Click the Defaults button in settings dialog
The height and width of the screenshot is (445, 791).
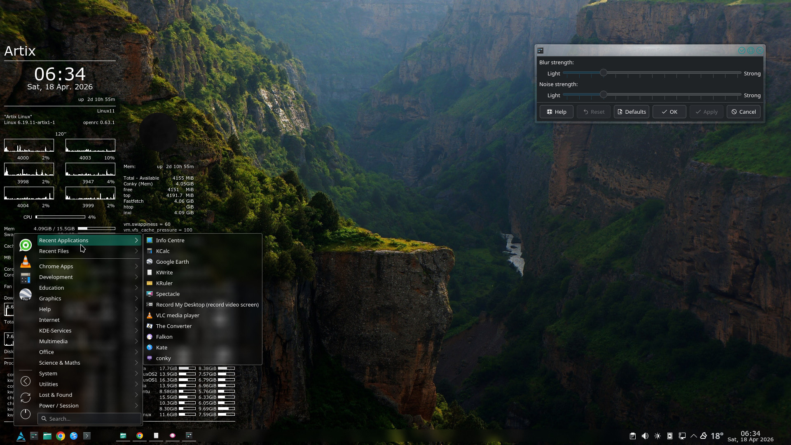631,112
